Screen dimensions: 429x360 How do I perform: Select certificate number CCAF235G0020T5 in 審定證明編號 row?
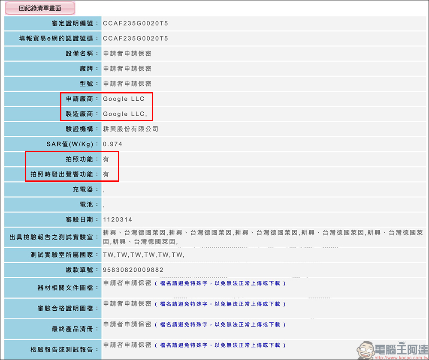point(136,24)
